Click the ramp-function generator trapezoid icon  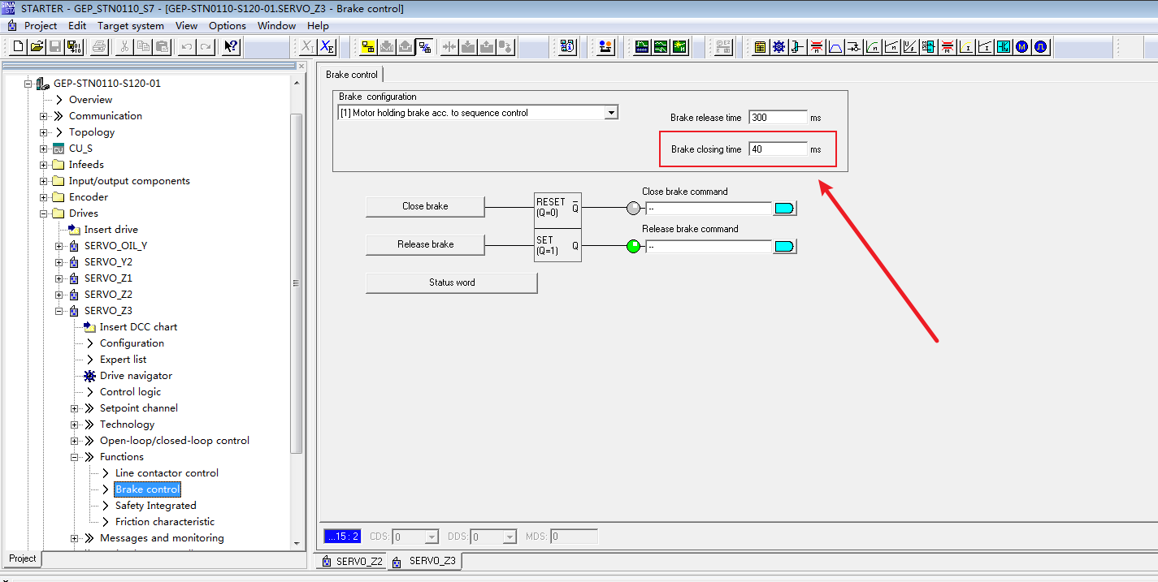point(835,47)
